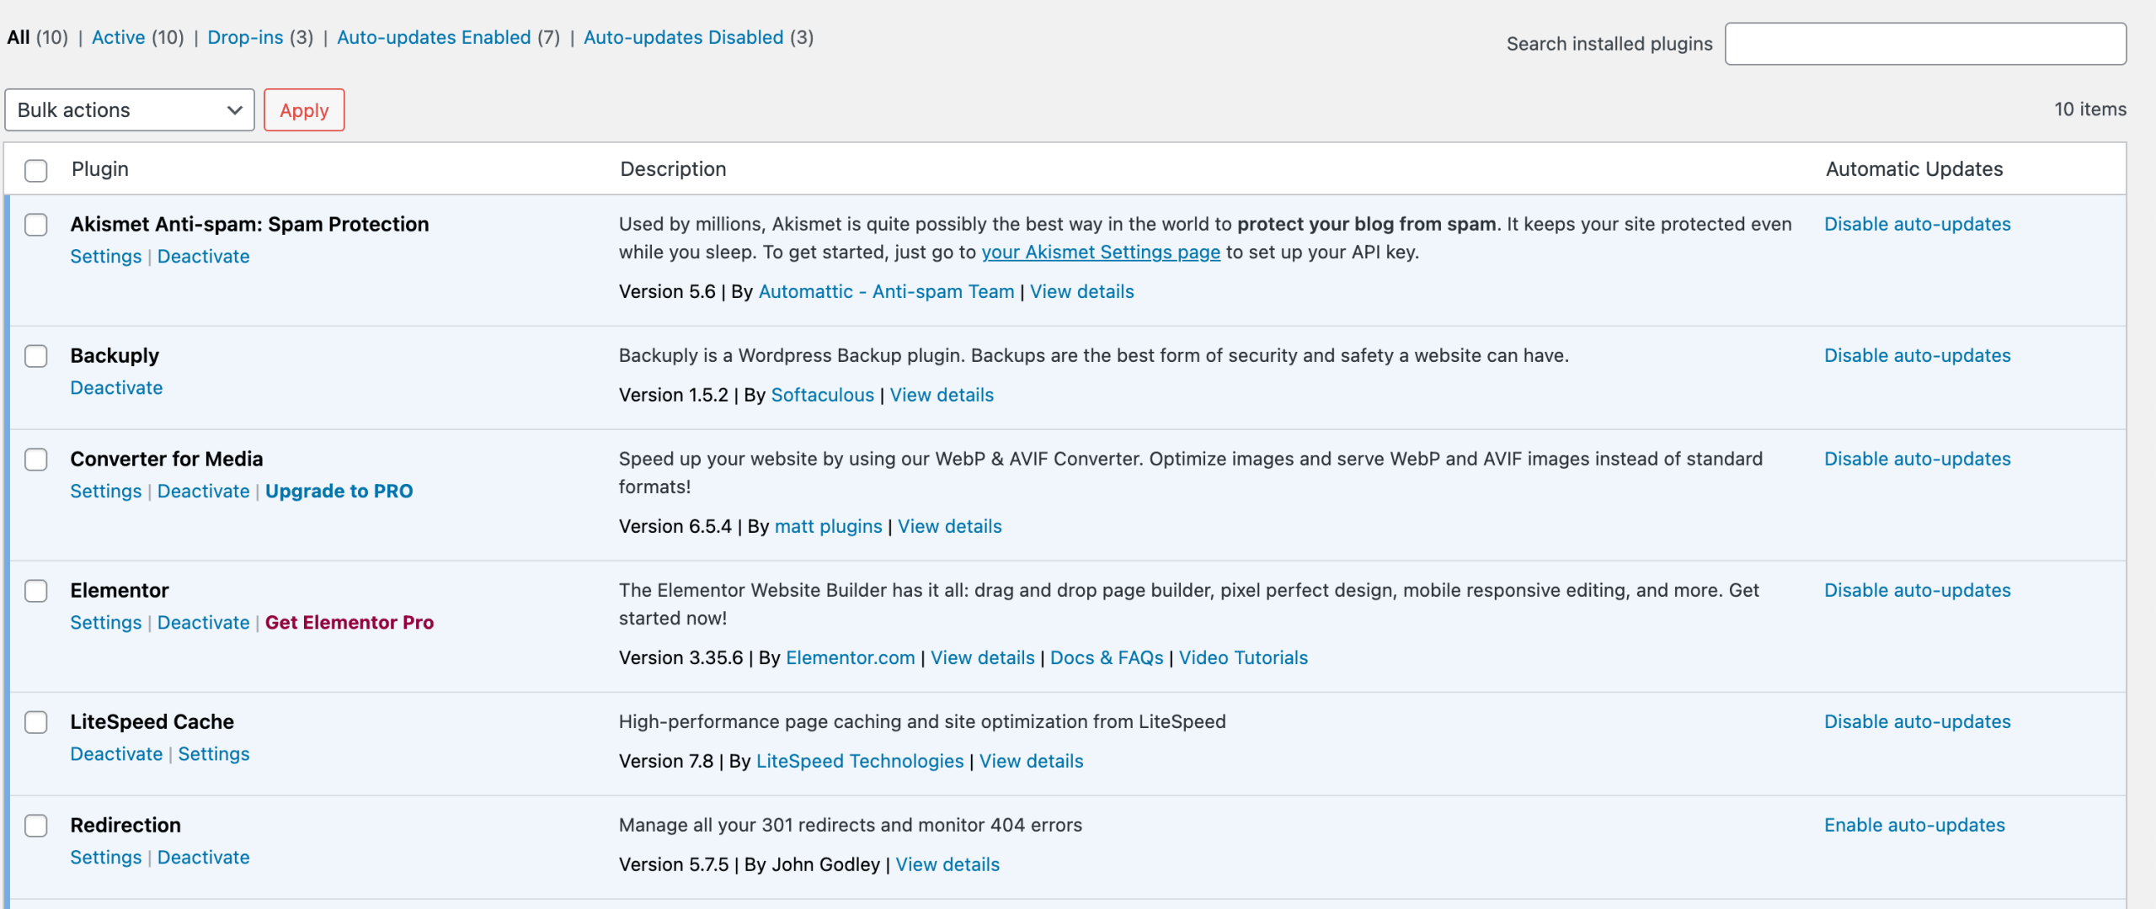Switch to the Active plugins filter
The height and width of the screenshot is (909, 2156).
[119, 37]
